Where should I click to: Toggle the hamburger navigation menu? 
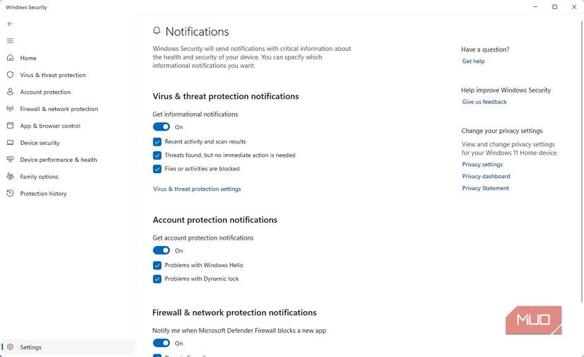click(x=10, y=41)
